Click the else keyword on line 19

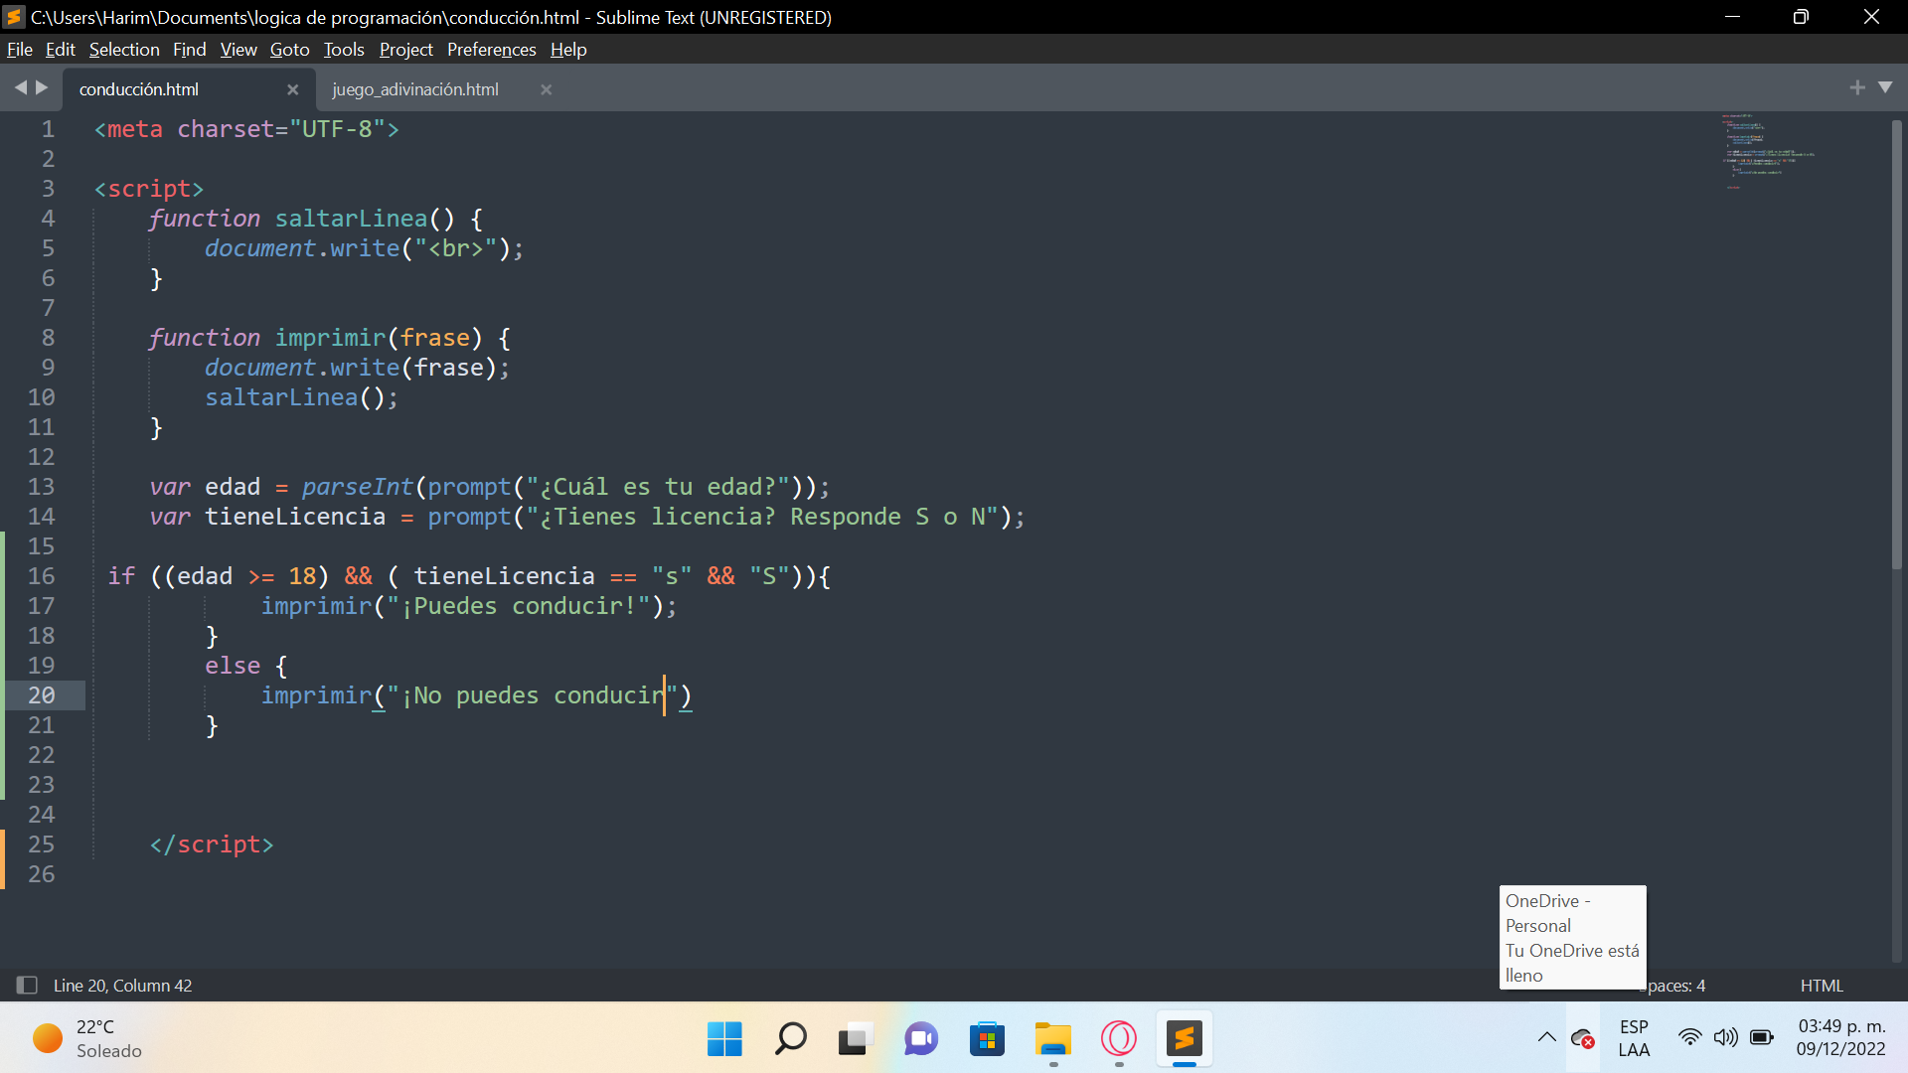233,666
